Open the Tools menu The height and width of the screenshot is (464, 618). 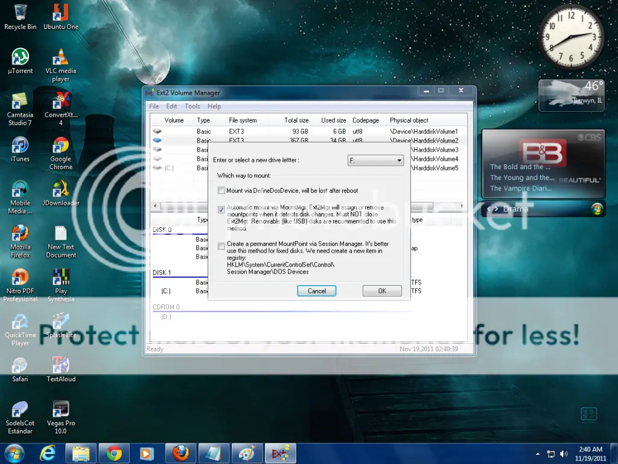point(193,106)
